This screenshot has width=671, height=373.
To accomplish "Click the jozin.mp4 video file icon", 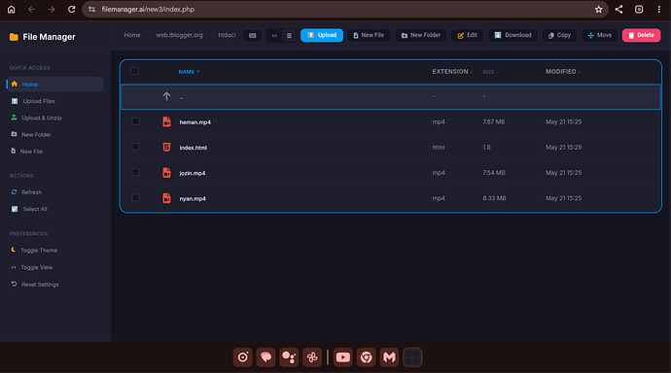I will [x=166, y=173].
